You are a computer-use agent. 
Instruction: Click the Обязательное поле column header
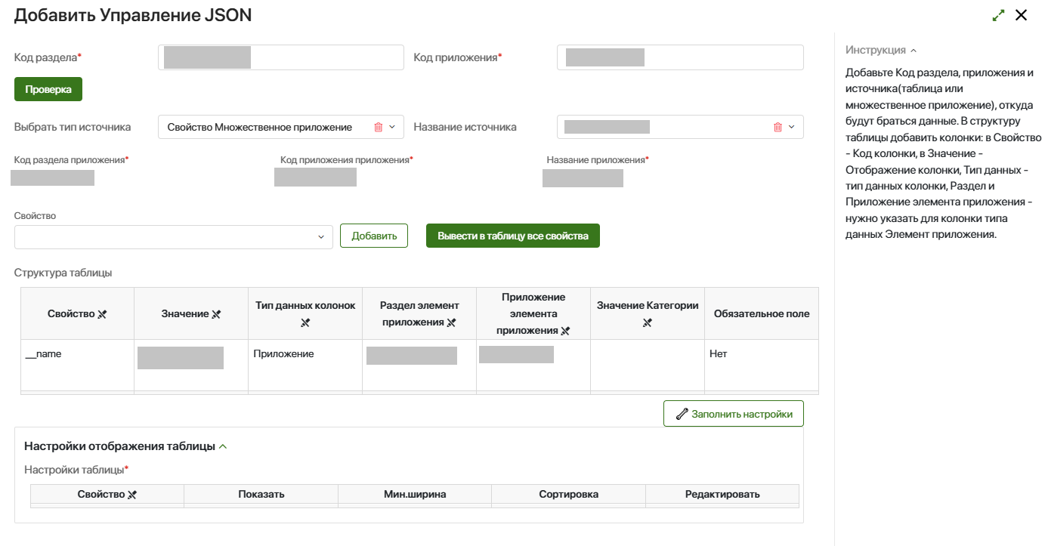point(761,313)
